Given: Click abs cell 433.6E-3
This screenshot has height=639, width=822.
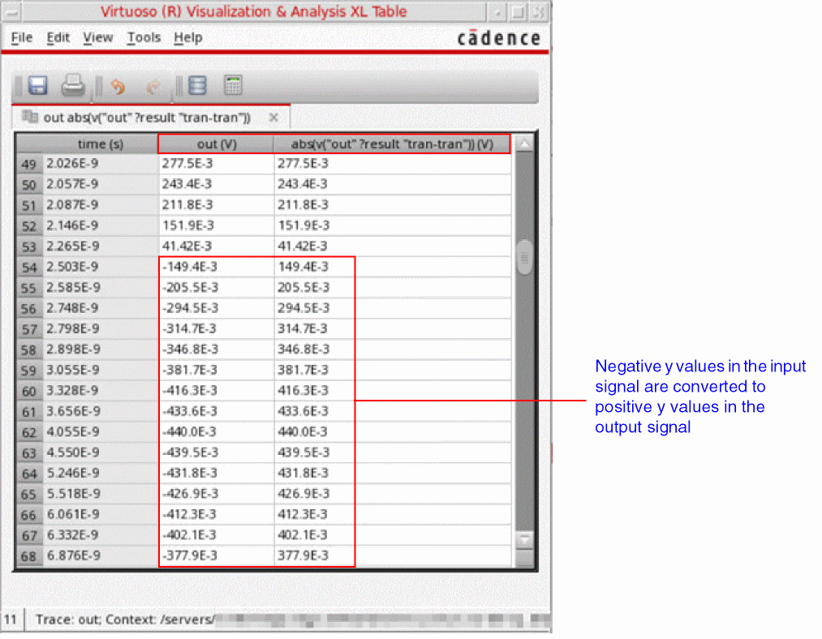Looking at the screenshot, I should point(392,411).
